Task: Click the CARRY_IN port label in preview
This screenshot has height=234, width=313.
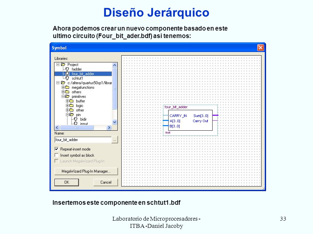Action: [x=178, y=116]
